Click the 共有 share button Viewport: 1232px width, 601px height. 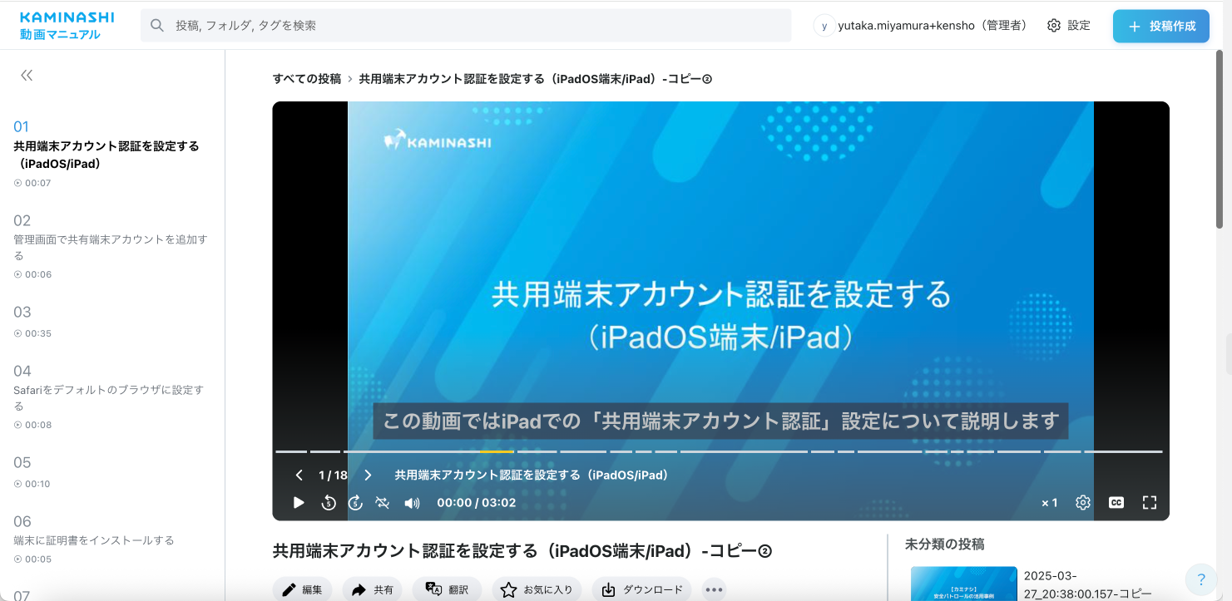pyautogui.click(x=373, y=589)
